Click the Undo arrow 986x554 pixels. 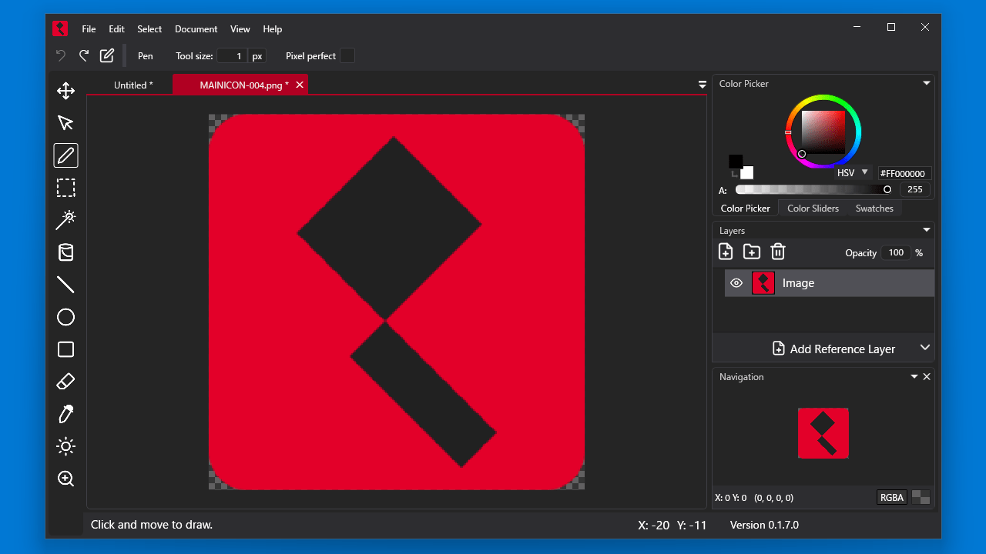point(61,55)
